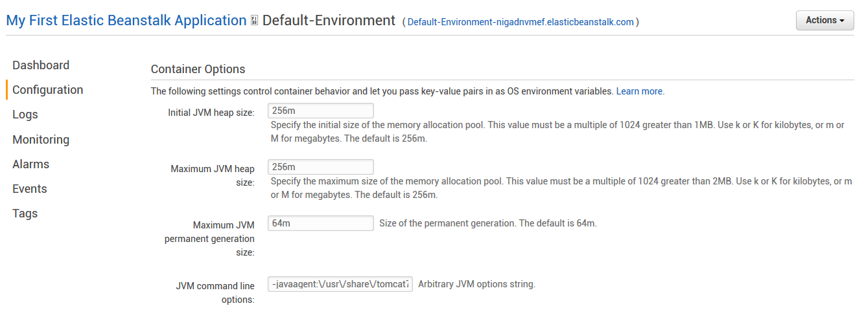Expand the Actions dropdown button

pos(824,20)
